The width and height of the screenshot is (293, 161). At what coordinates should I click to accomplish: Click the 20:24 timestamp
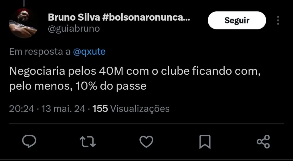21,109
